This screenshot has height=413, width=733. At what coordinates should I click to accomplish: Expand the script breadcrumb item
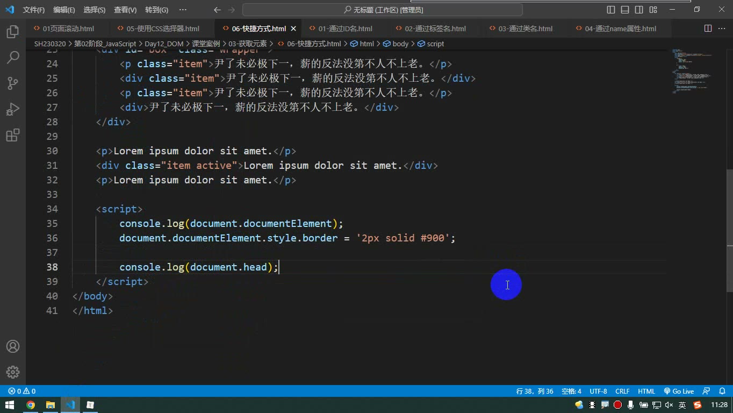click(x=431, y=44)
